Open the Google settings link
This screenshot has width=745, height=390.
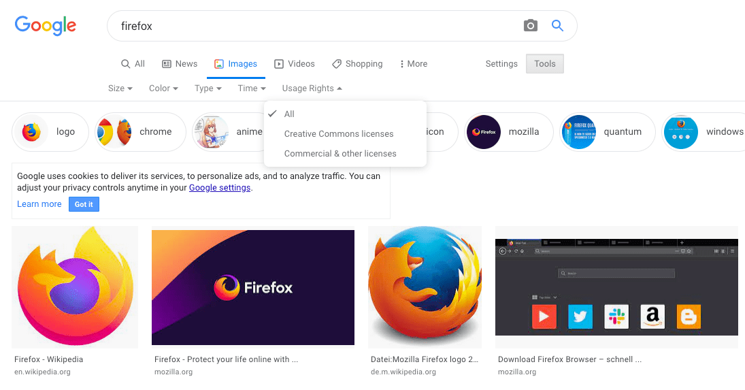(220, 188)
